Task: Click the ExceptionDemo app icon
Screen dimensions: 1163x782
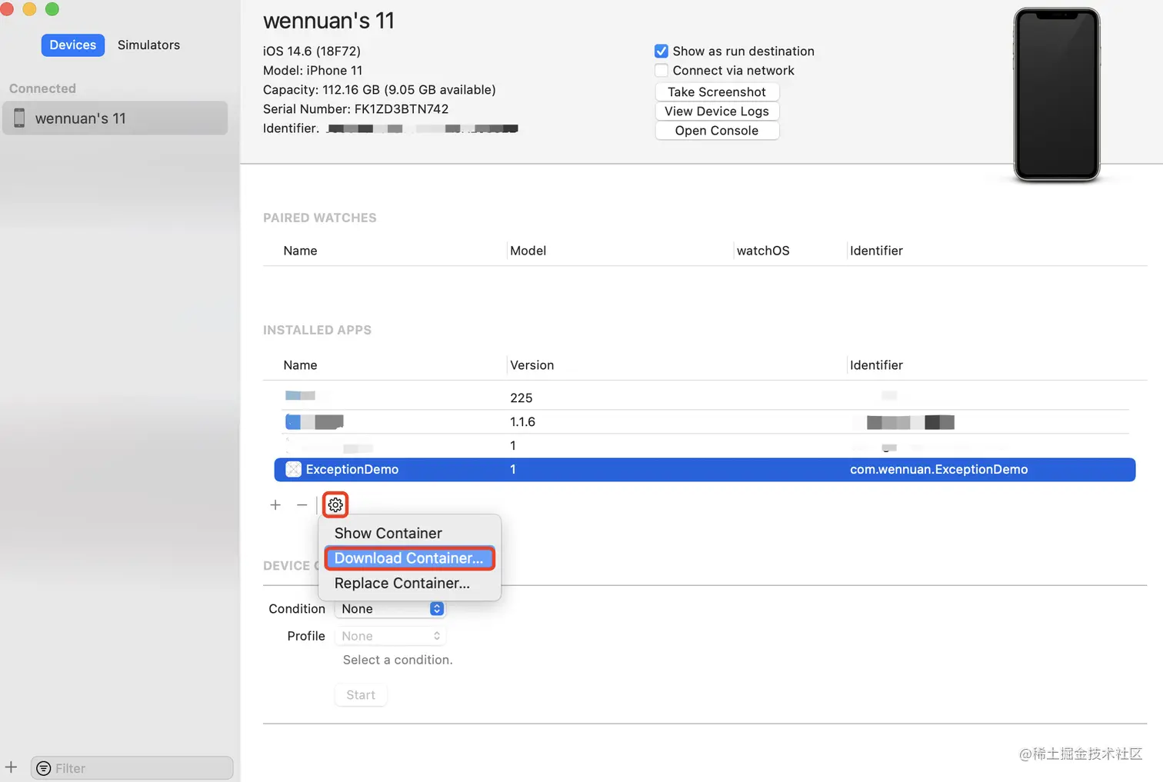Action: [x=293, y=469]
